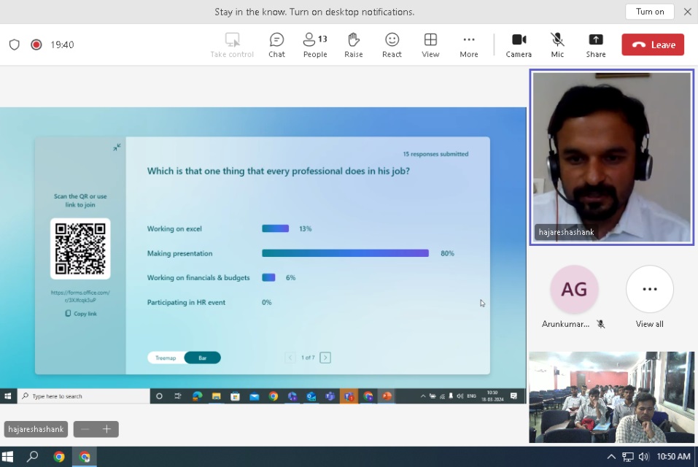Screen dimensions: 698x467
Task: Zoom in the shared content
Action: click(x=106, y=429)
